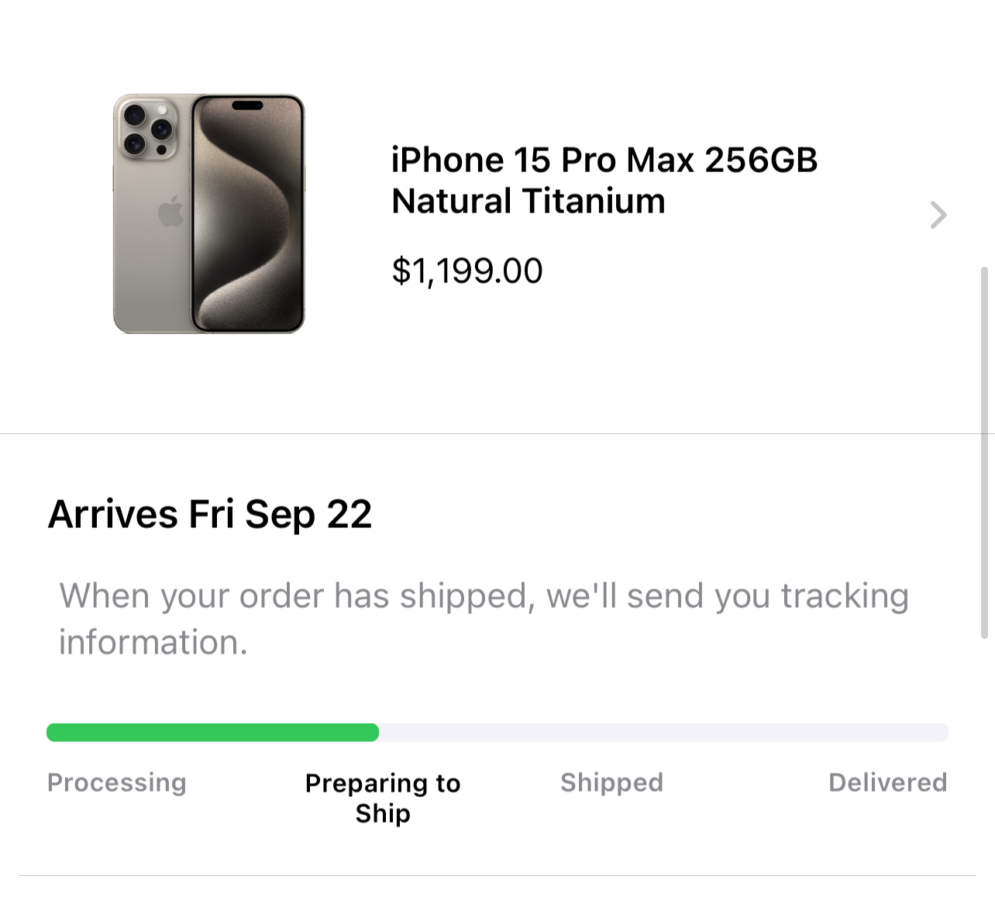This screenshot has width=995, height=897.
Task: Open order item details chevron arrow
Action: (938, 215)
